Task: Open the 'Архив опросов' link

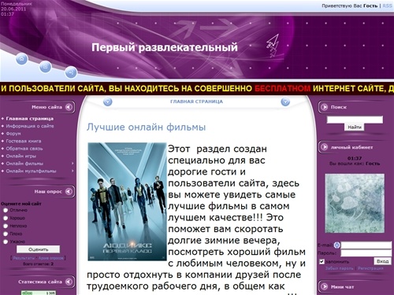Action: (x=51, y=258)
